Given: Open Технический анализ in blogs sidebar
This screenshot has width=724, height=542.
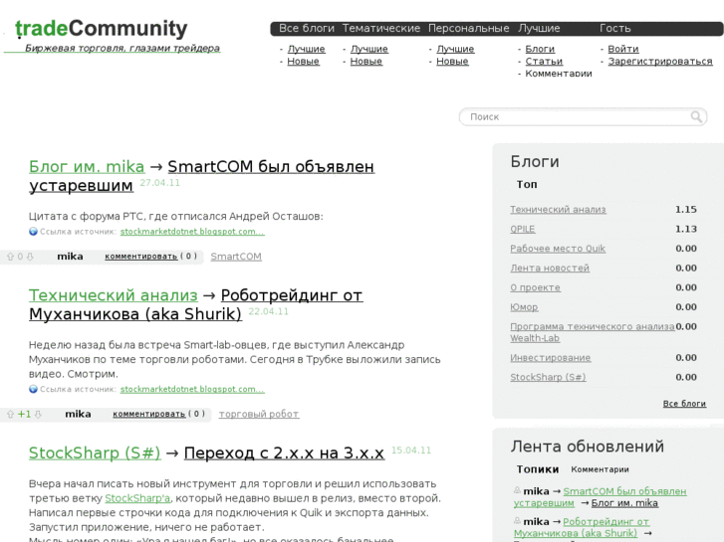Looking at the screenshot, I should pos(558,210).
